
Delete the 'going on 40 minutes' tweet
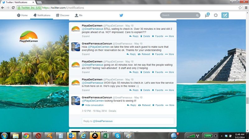(x=145, y=72)
